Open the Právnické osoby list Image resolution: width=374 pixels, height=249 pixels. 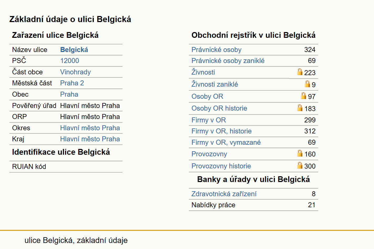216,50
